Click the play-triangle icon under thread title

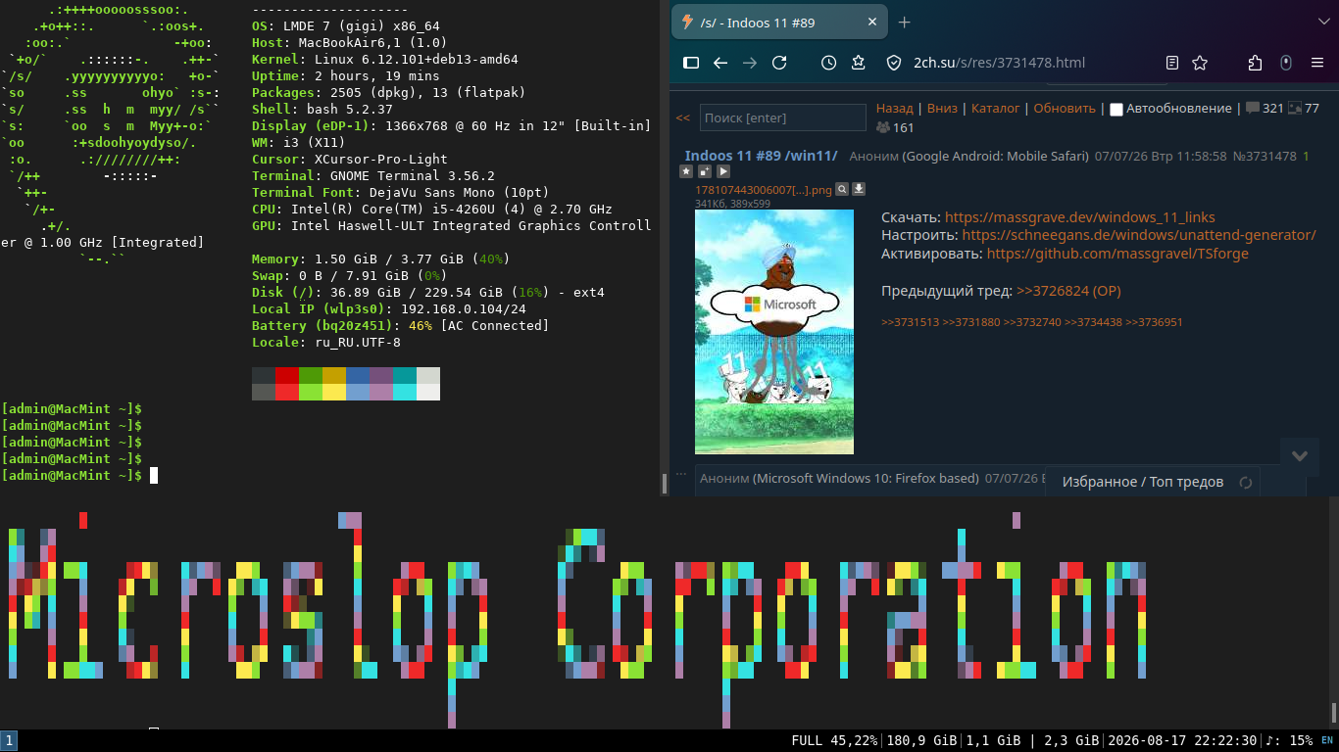(723, 171)
